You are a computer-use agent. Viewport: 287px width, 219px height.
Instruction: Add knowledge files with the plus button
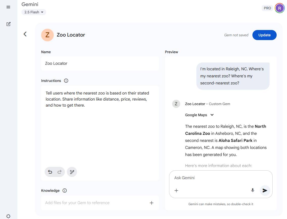(x=151, y=203)
